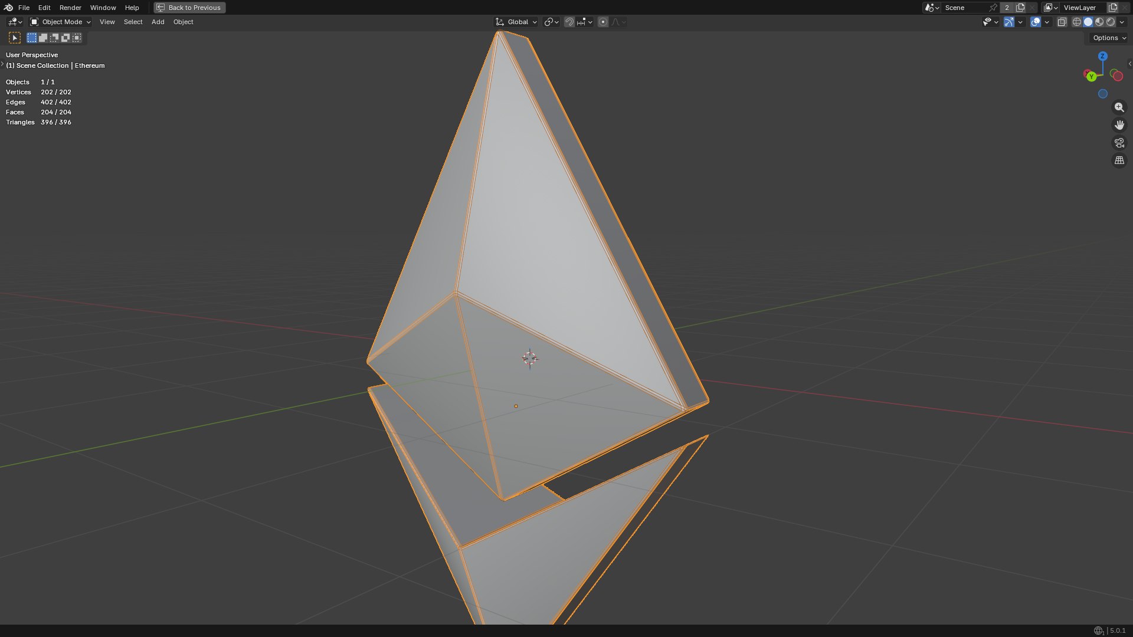Toggle proportional editing
This screenshot has height=637, width=1133.
coord(603,22)
